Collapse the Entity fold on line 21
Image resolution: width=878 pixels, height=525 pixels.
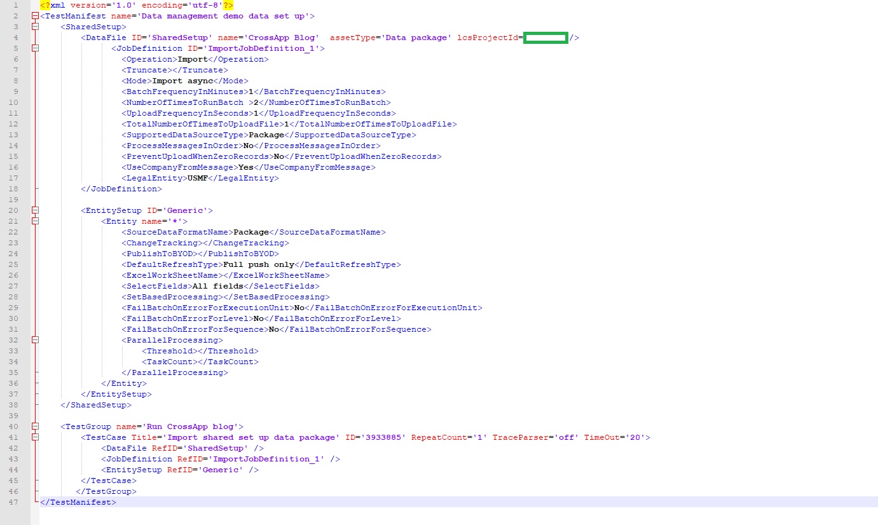coord(35,221)
